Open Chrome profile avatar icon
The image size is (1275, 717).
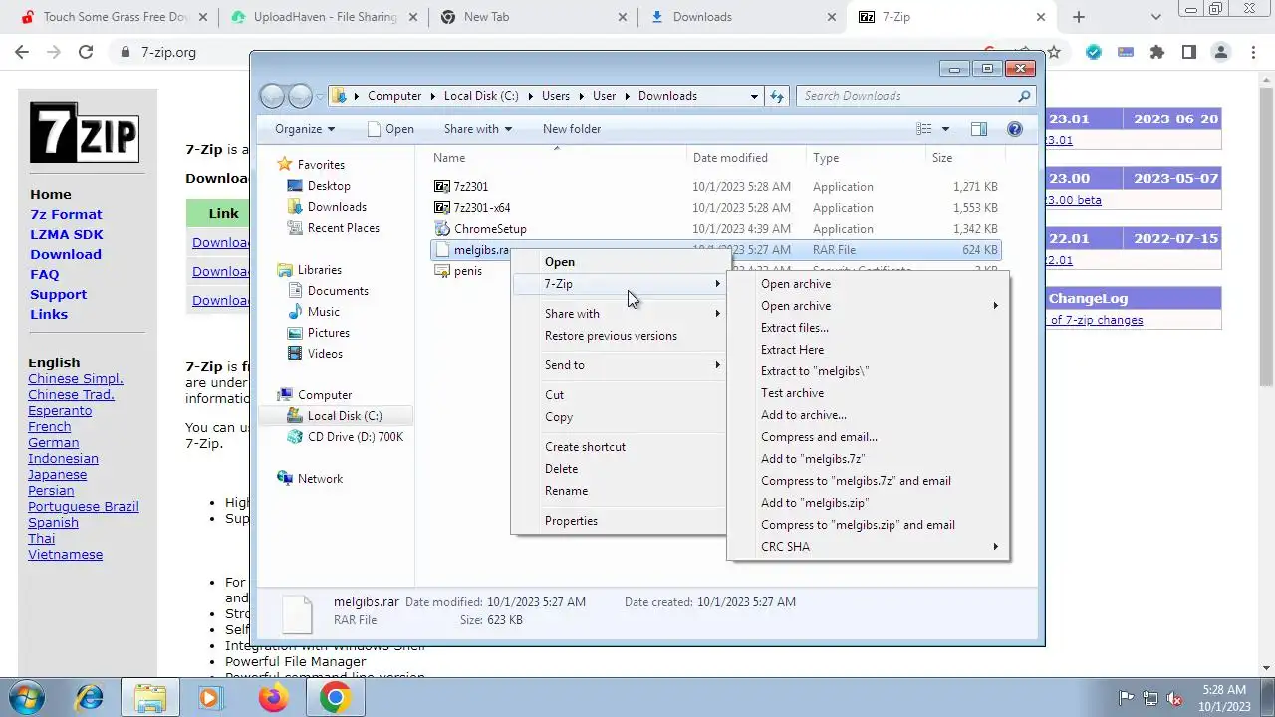pos(1221,52)
